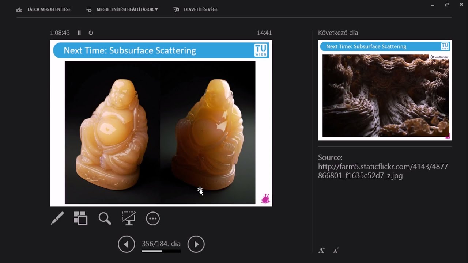Activate the zoom into slide magnifier
The height and width of the screenshot is (263, 468).
coord(105,218)
